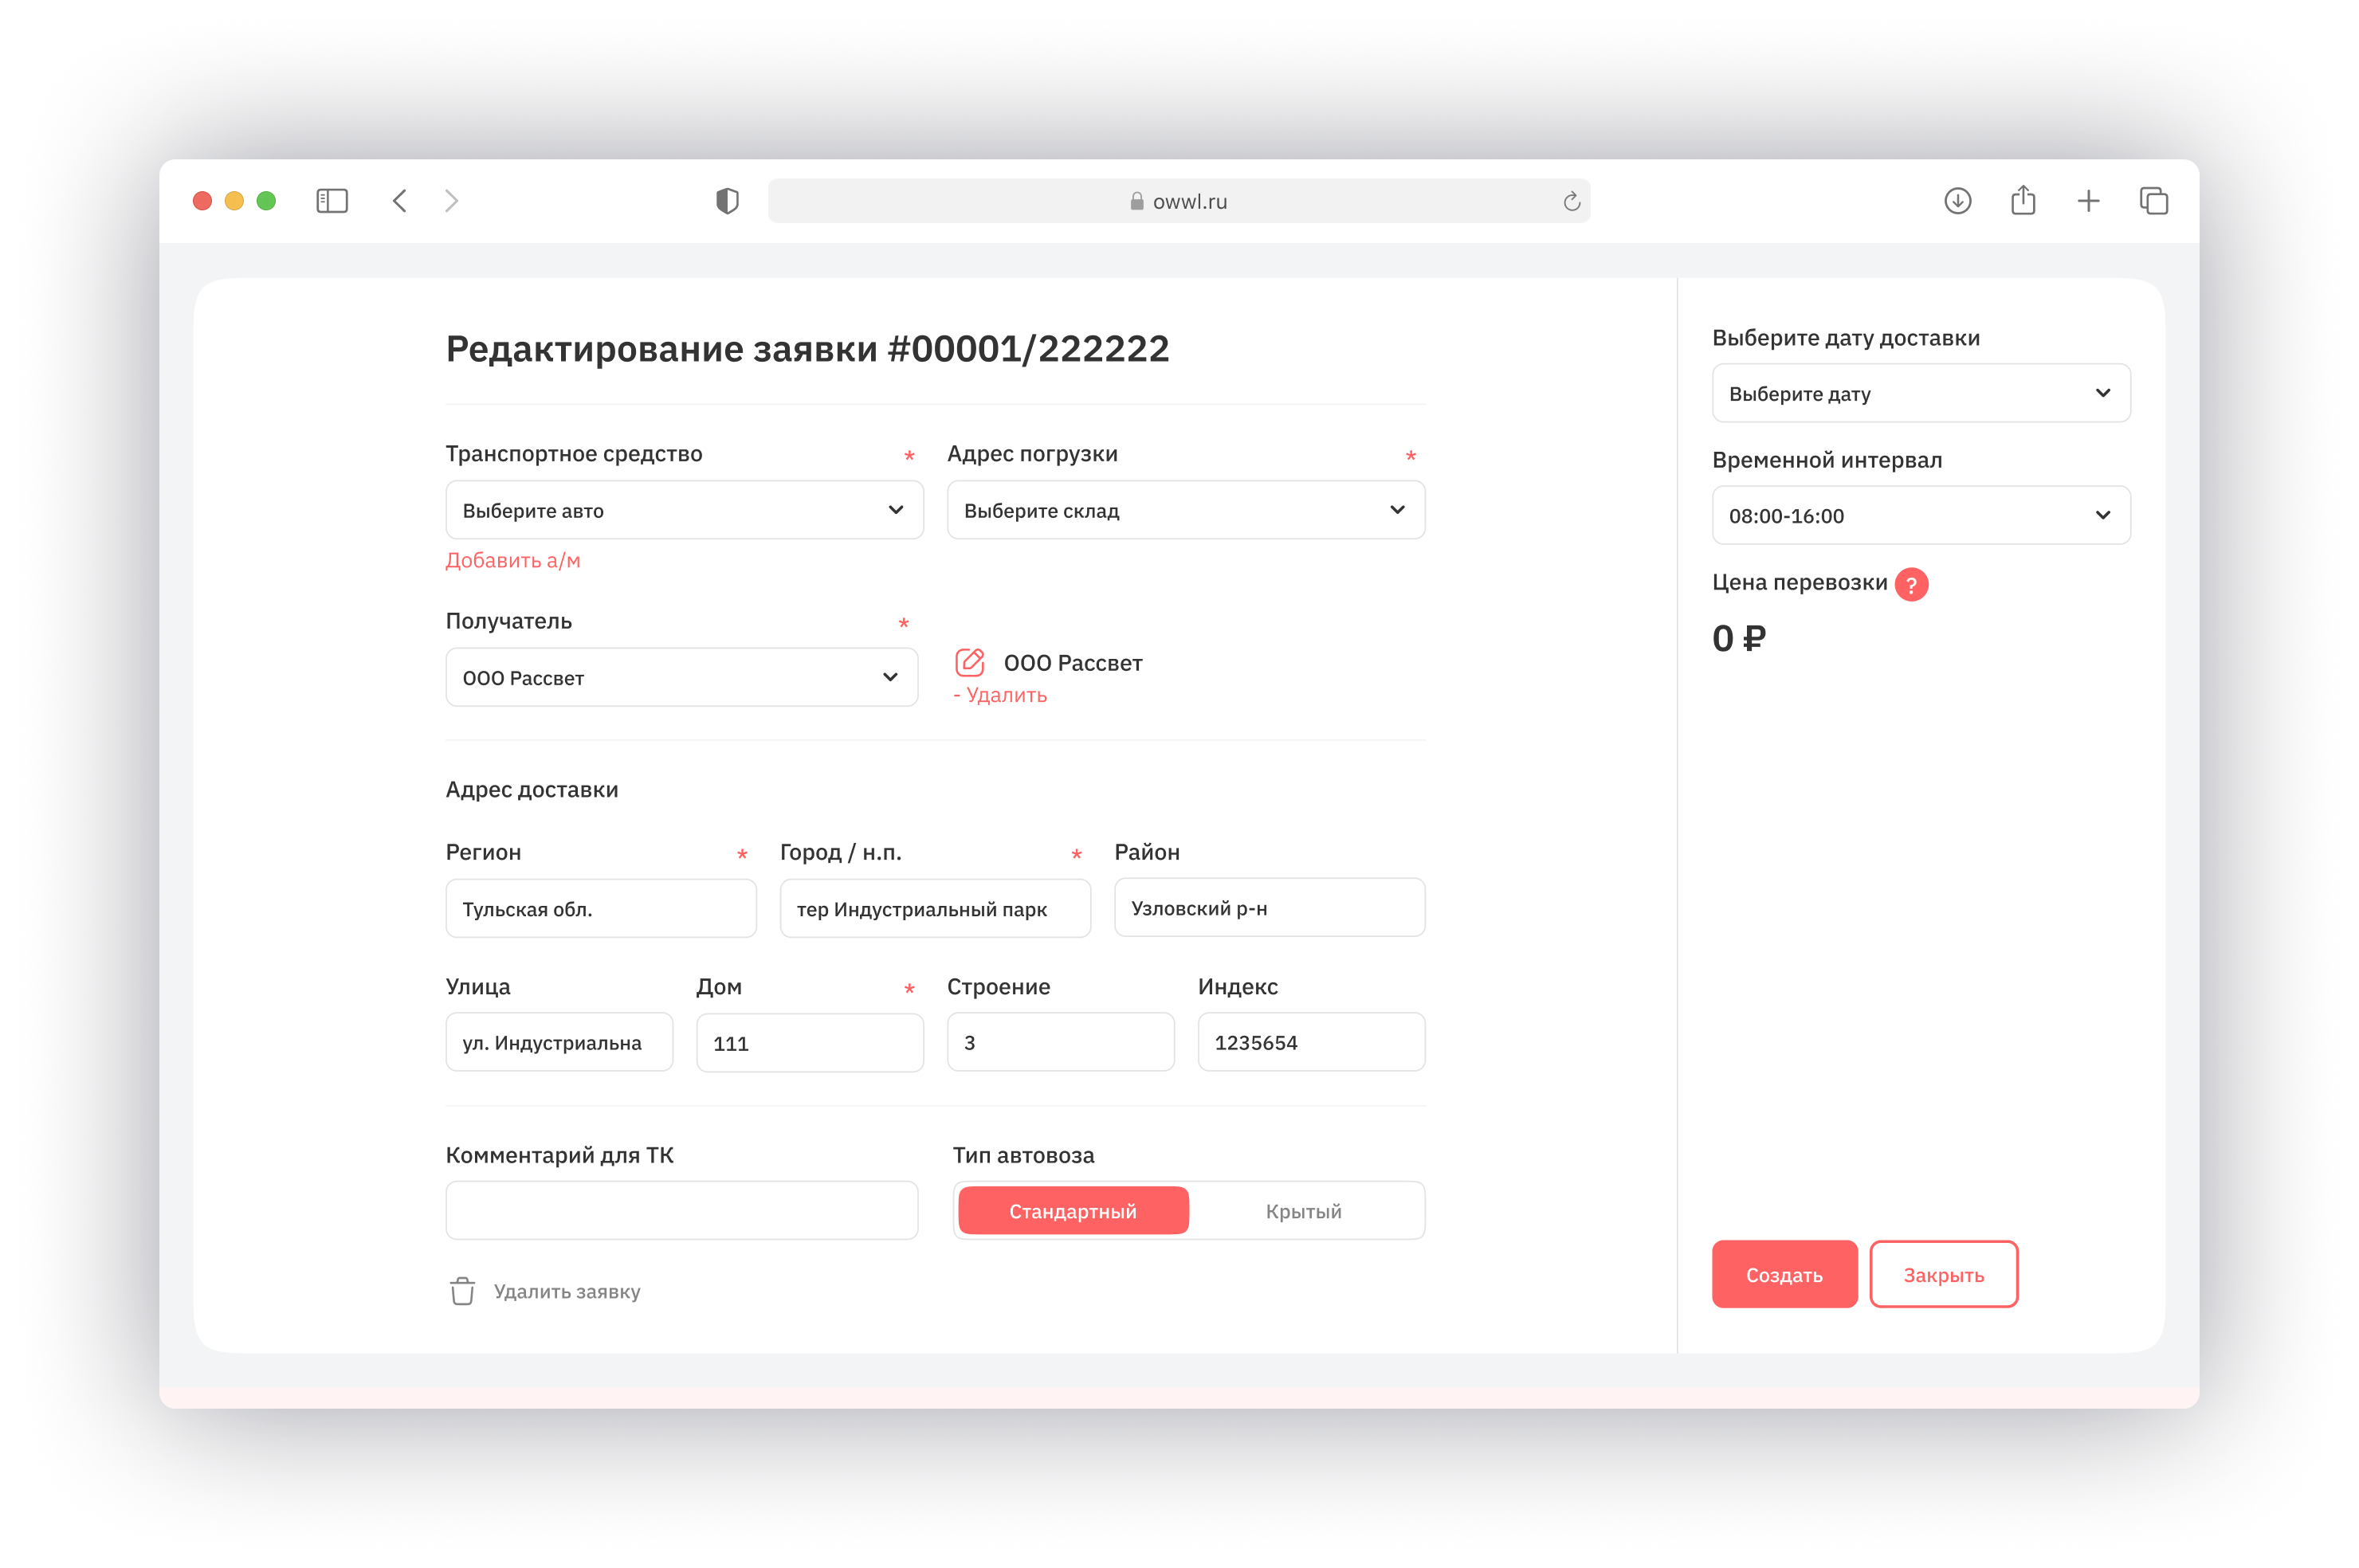Screen dimensions: 2359x1568
Task: Open the 08:00-16:00 time interval dropdown
Action: point(1920,515)
